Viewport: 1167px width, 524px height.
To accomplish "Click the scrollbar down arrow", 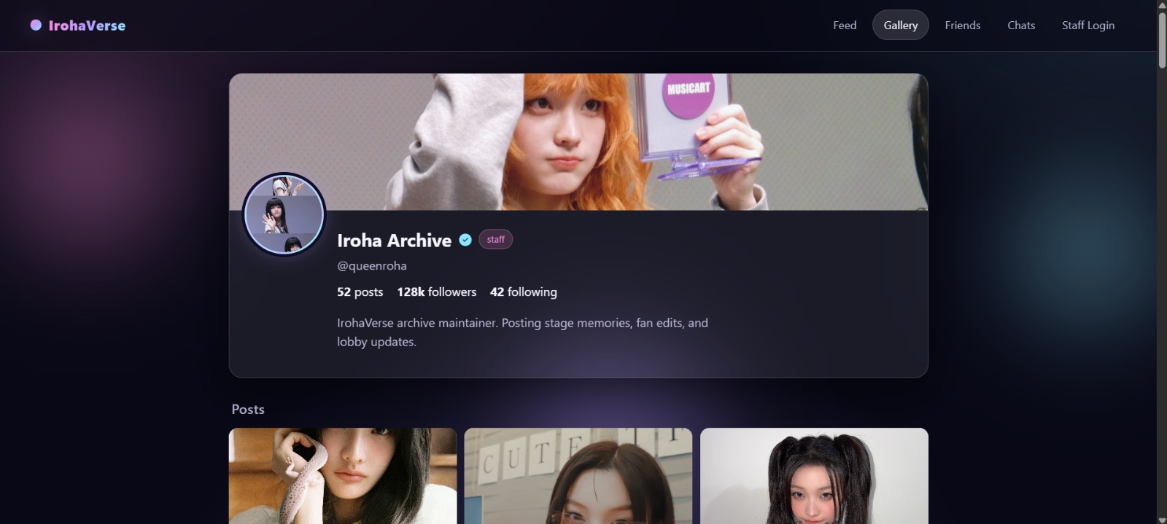I will click(x=1162, y=520).
